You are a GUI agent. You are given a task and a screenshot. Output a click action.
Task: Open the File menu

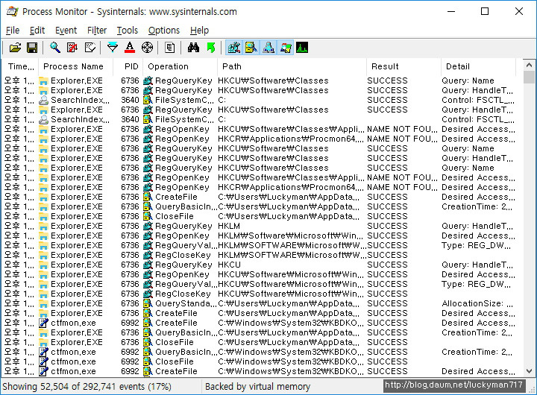point(13,31)
